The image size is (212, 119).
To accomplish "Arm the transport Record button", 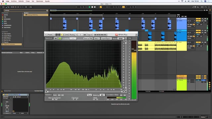I will [x=95, y=7].
